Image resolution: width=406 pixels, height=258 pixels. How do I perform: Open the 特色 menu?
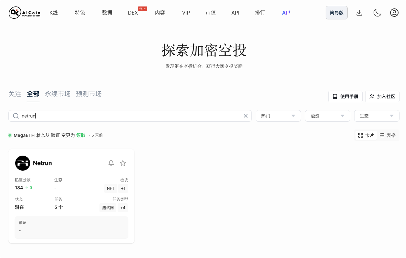tap(80, 13)
